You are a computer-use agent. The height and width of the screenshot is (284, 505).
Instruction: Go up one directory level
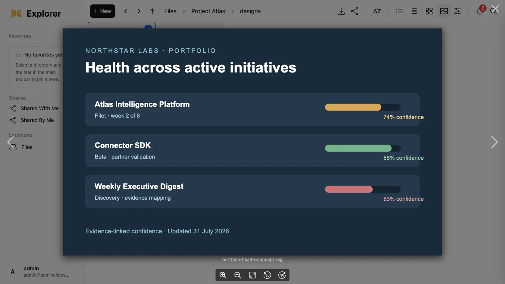(x=152, y=11)
